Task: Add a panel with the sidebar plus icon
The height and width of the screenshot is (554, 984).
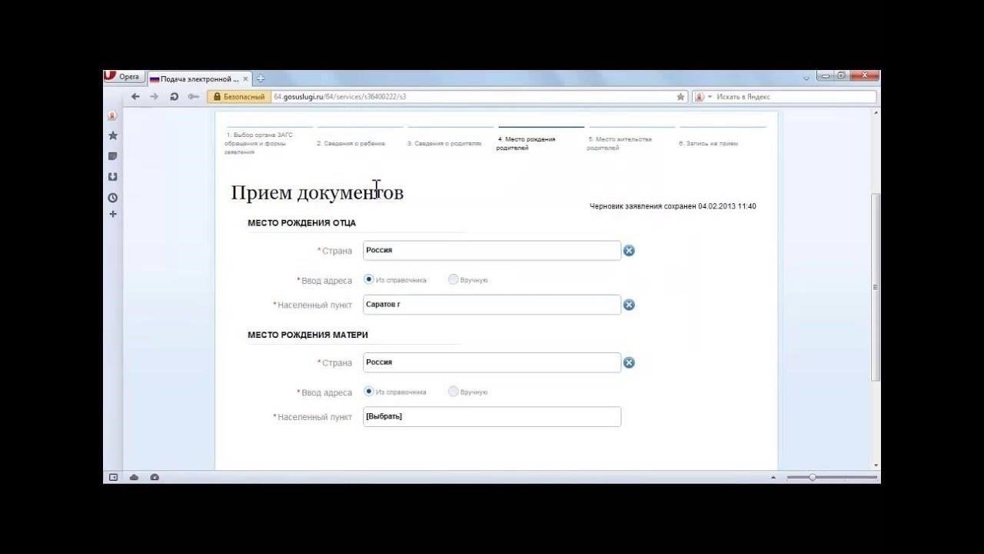Action: point(112,214)
